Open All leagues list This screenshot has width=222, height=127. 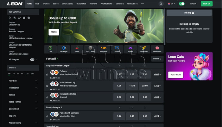23,60
